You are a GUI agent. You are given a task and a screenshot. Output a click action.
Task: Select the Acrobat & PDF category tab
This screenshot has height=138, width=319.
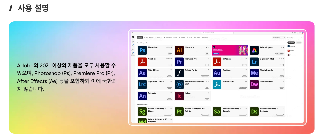(x=159, y=37)
